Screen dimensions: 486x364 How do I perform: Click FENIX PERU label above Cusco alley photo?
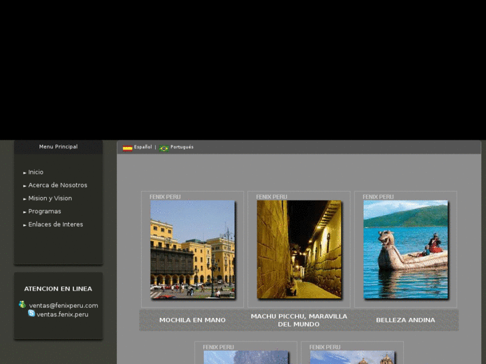point(271,197)
